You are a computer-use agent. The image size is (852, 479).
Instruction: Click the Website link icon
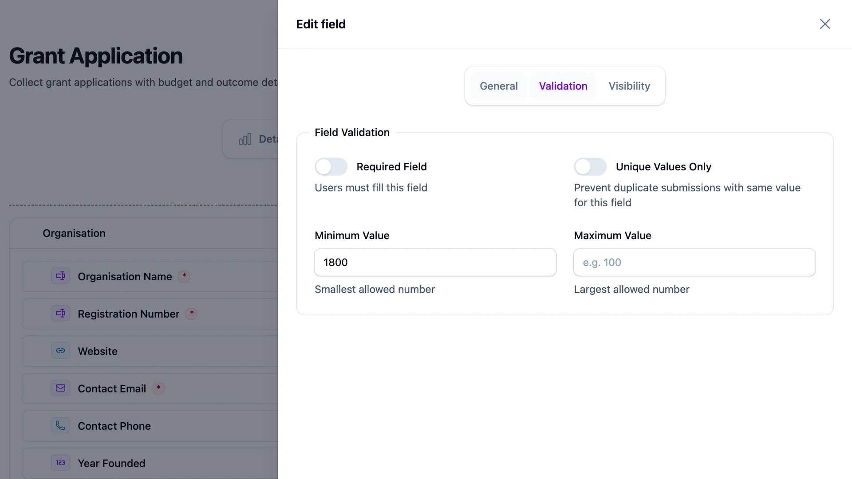(x=60, y=350)
